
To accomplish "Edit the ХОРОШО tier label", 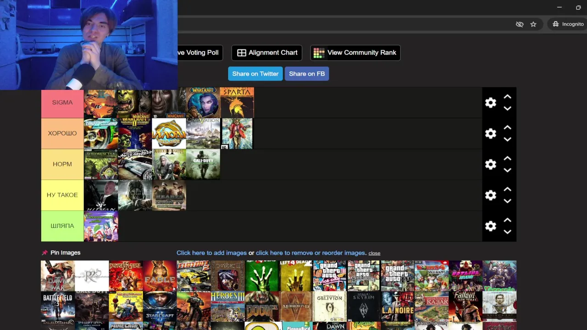I will click(62, 133).
